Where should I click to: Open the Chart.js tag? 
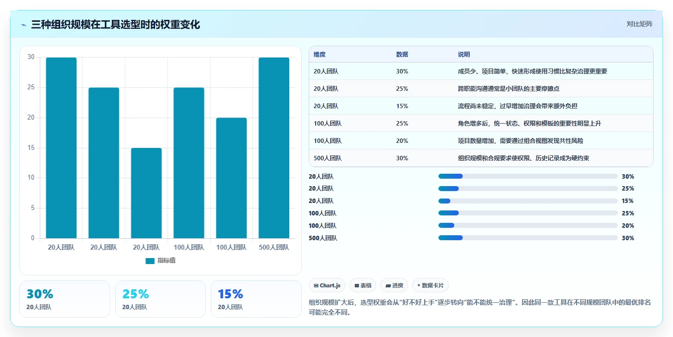(x=327, y=285)
